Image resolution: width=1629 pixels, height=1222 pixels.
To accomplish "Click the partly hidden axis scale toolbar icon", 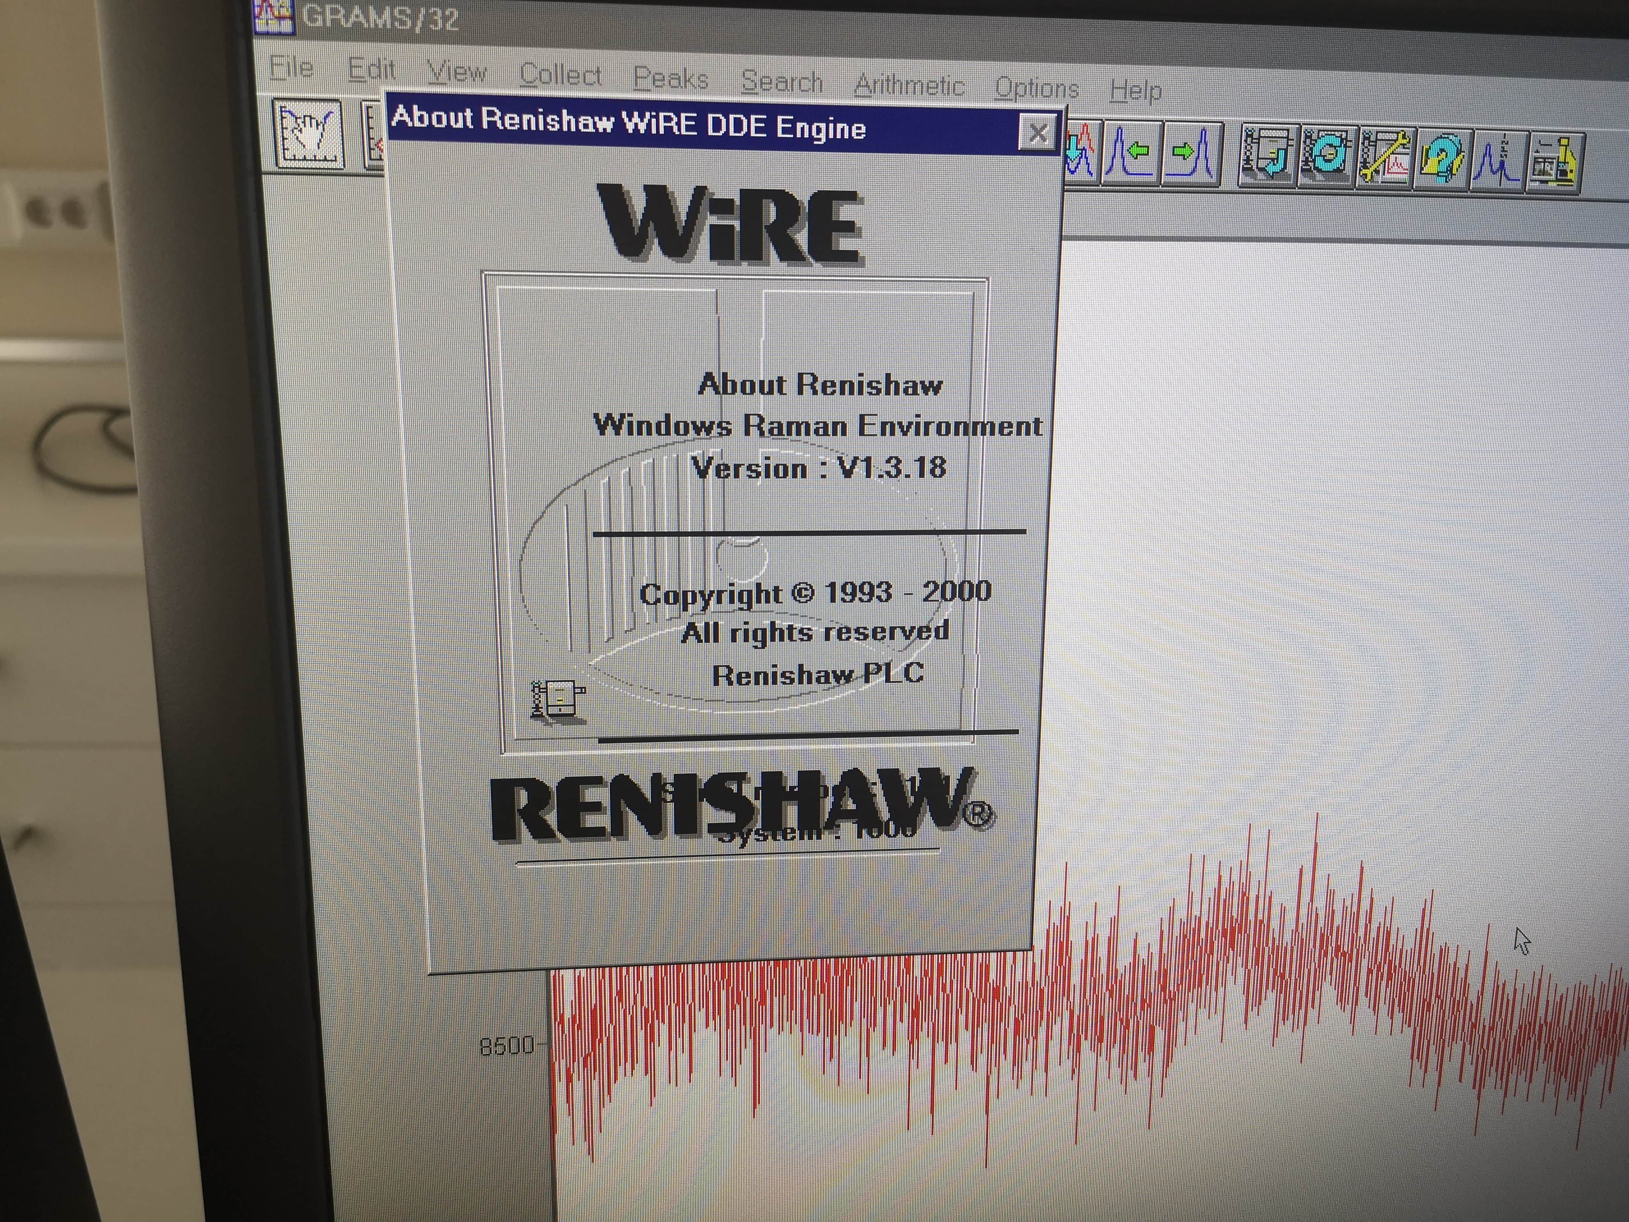I will tap(373, 136).
